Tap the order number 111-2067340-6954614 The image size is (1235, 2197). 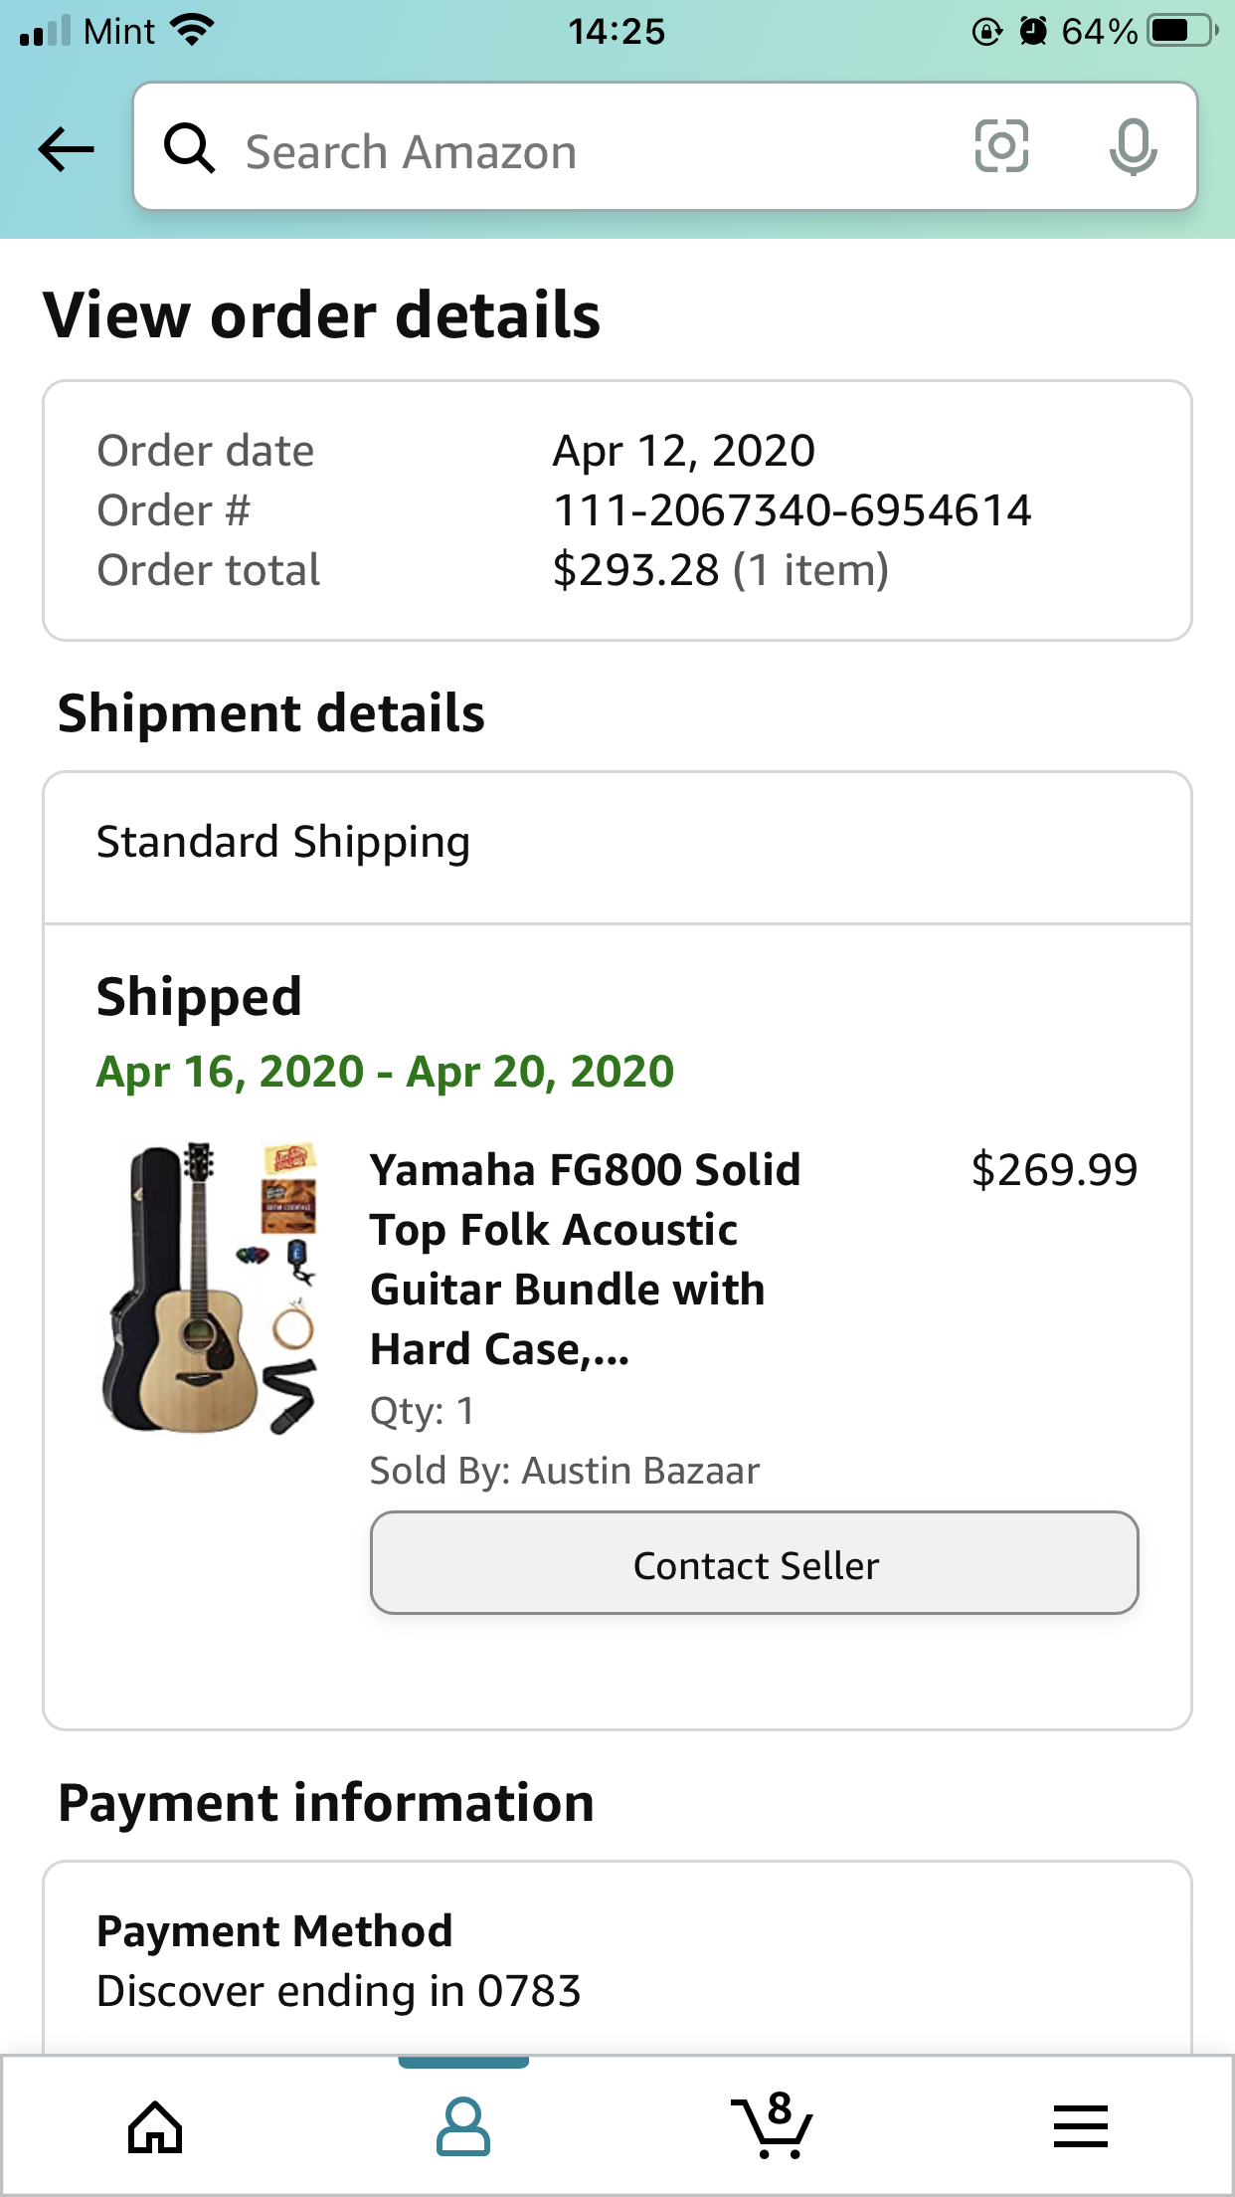(792, 510)
